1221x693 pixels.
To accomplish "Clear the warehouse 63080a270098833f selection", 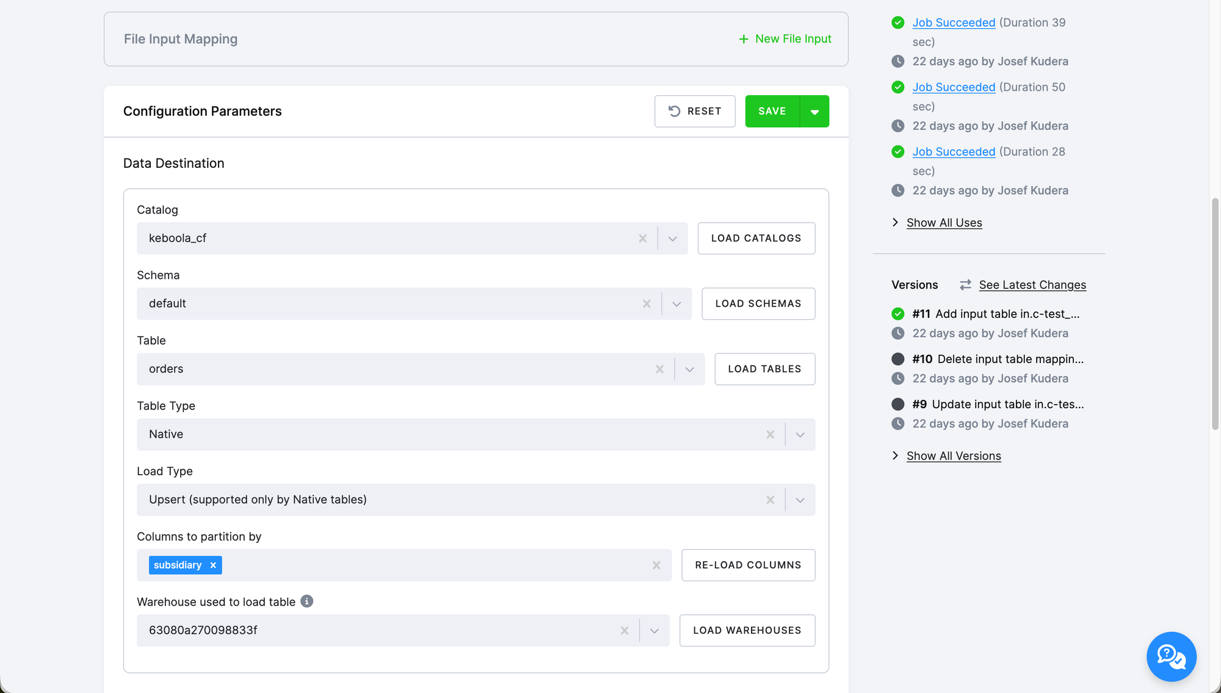I will [x=624, y=631].
